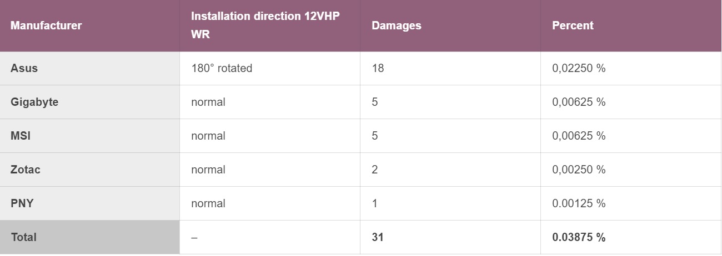This screenshot has width=722, height=256.
Task: Select the Percent column header
Action: click(573, 25)
